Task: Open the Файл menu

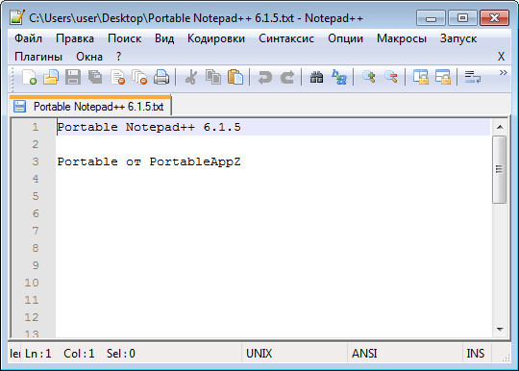Action: pyautogui.click(x=29, y=38)
